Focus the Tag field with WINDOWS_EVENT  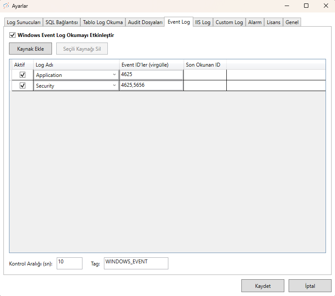136,263
